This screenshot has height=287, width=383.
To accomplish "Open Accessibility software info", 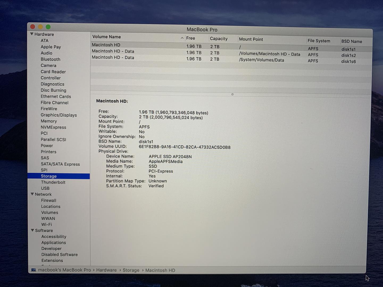I will [x=54, y=237].
